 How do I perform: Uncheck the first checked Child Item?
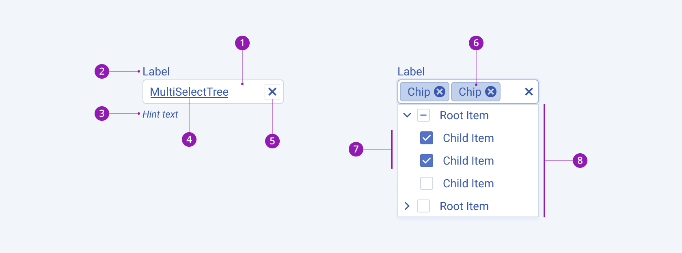click(426, 138)
